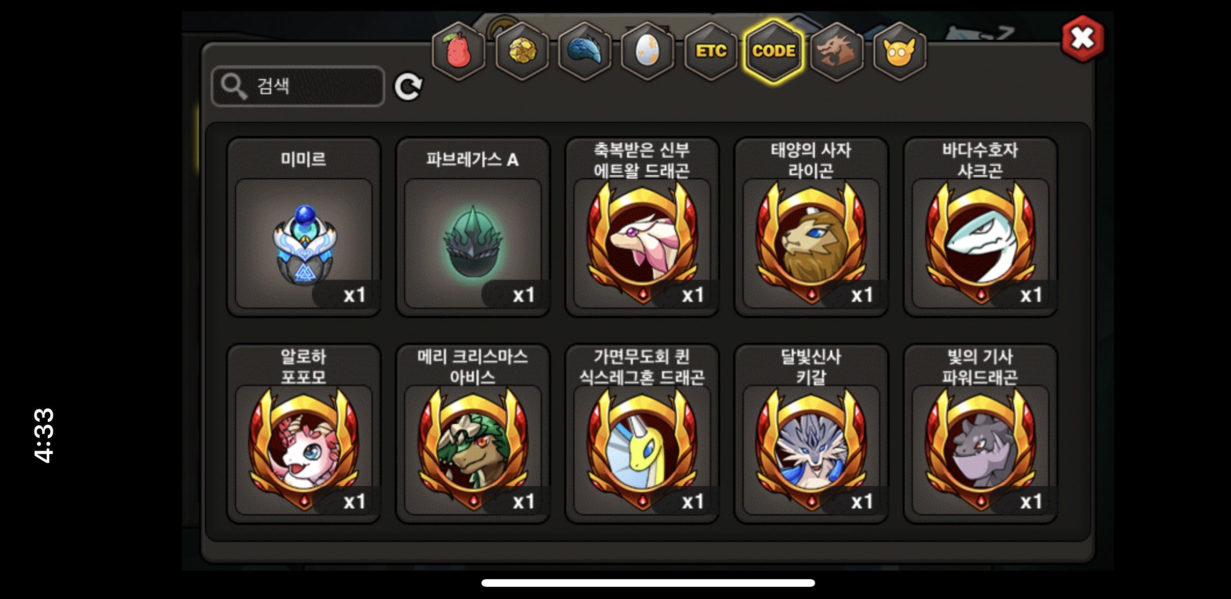Select the yellow owl mask category
This screenshot has height=599, width=1231.
[x=899, y=51]
